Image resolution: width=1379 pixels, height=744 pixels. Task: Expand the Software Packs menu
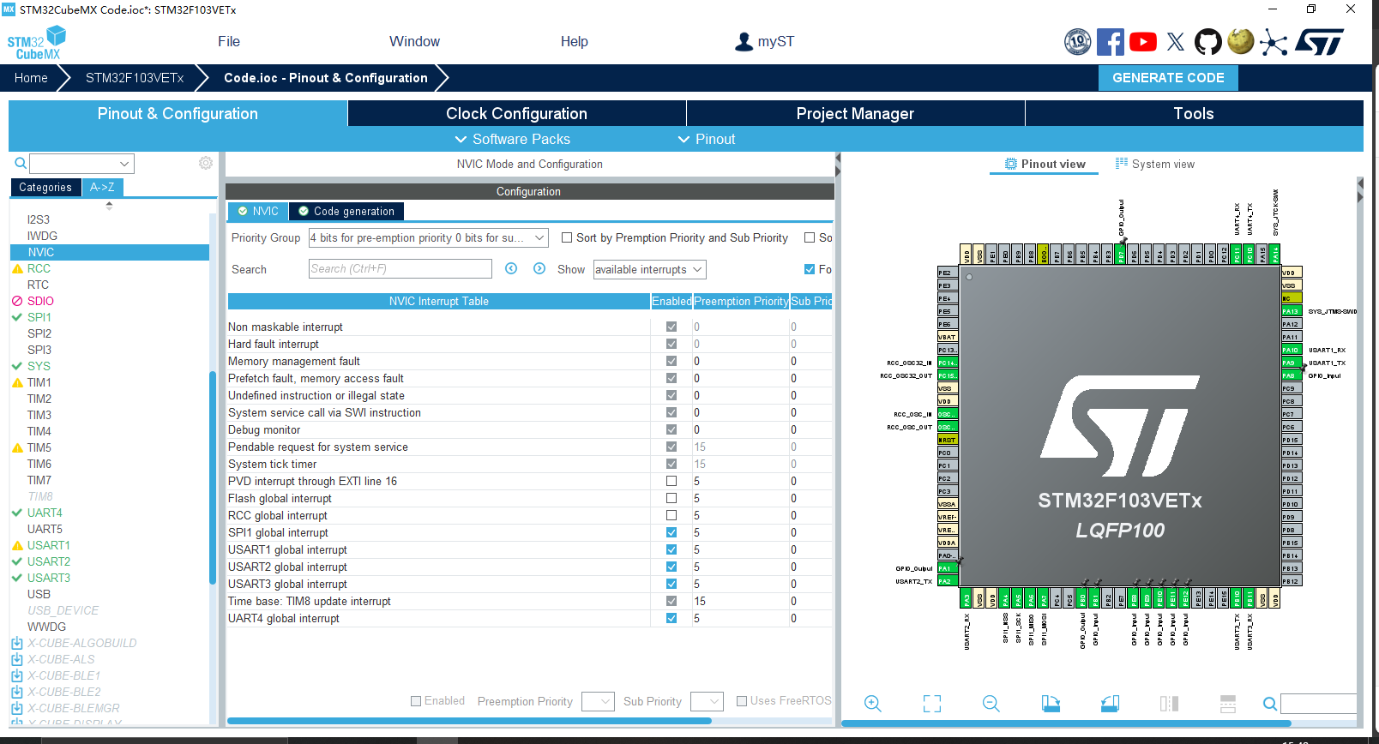(x=512, y=139)
